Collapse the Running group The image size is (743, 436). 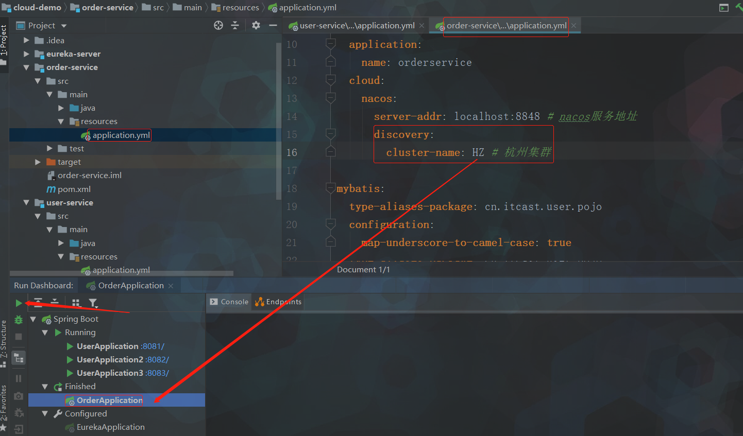[x=45, y=333]
